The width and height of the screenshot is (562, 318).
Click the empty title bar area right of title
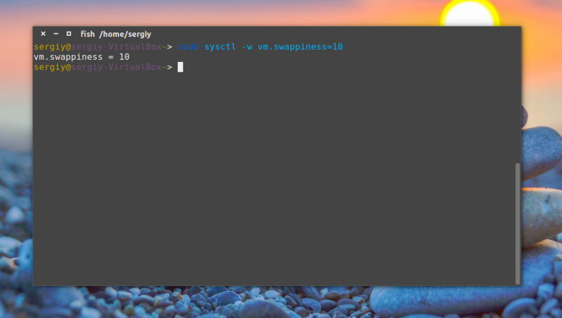pos(335,34)
